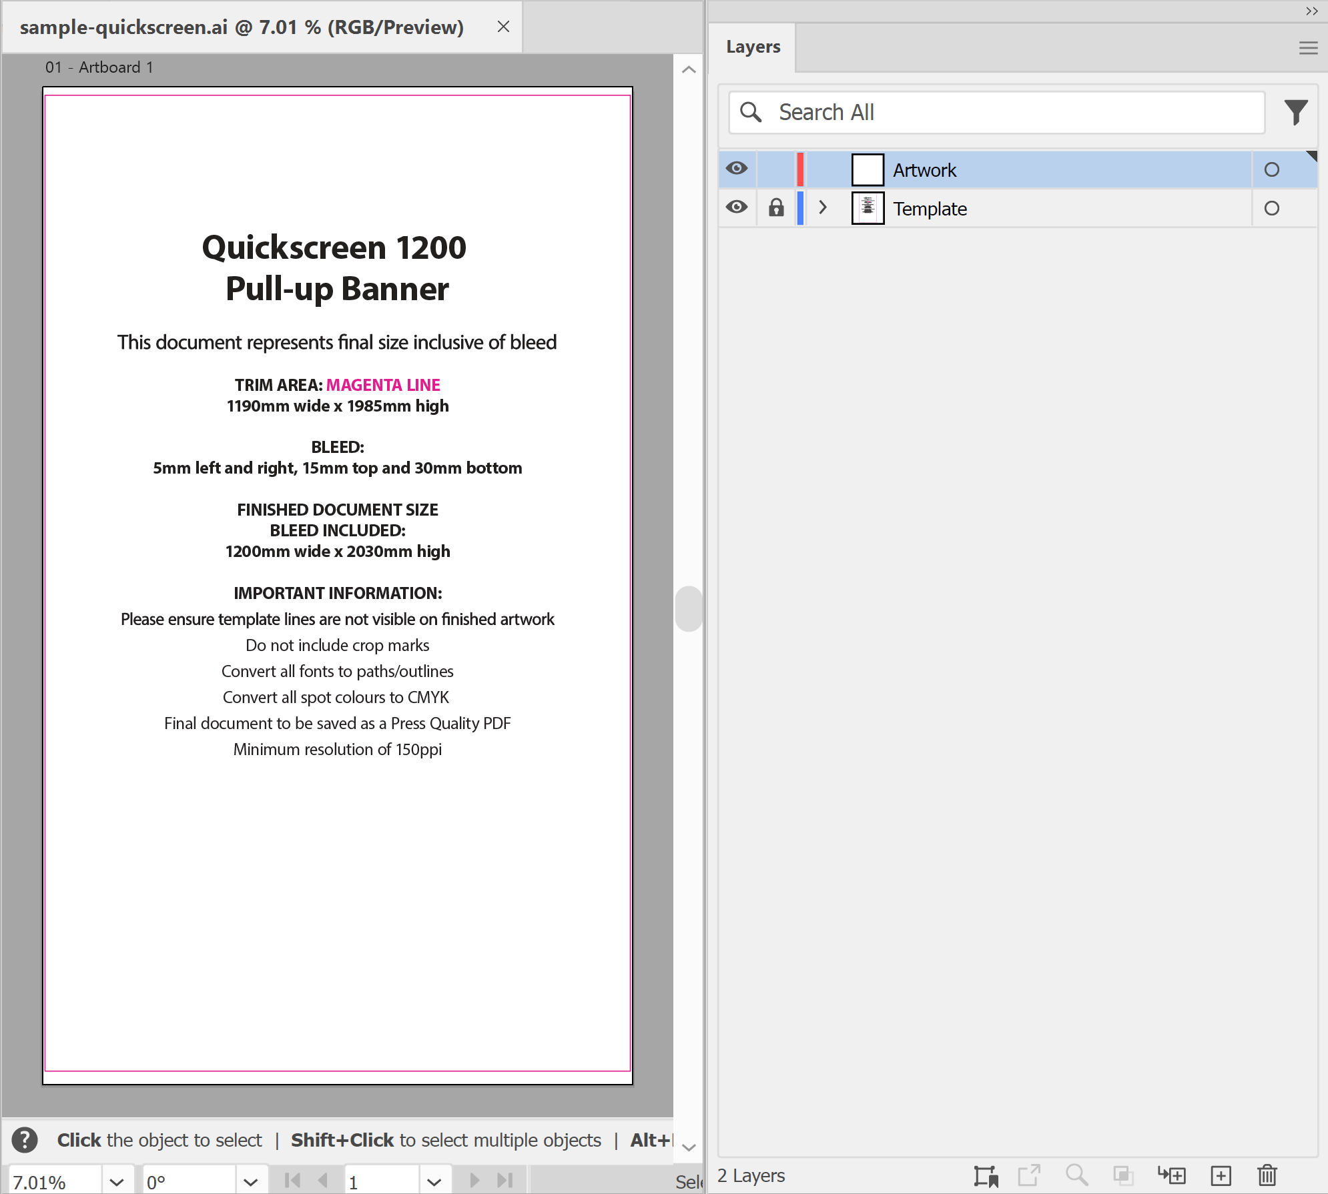
Task: Click the Artwork layer target circle
Action: point(1272,169)
